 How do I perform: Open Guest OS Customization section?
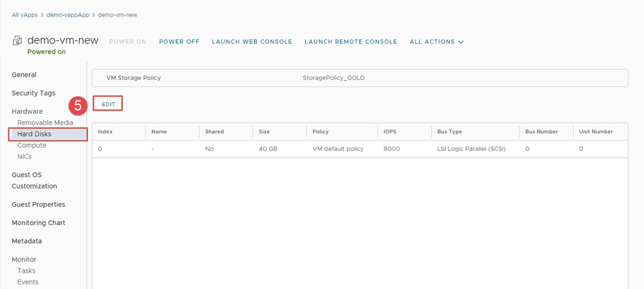point(34,180)
